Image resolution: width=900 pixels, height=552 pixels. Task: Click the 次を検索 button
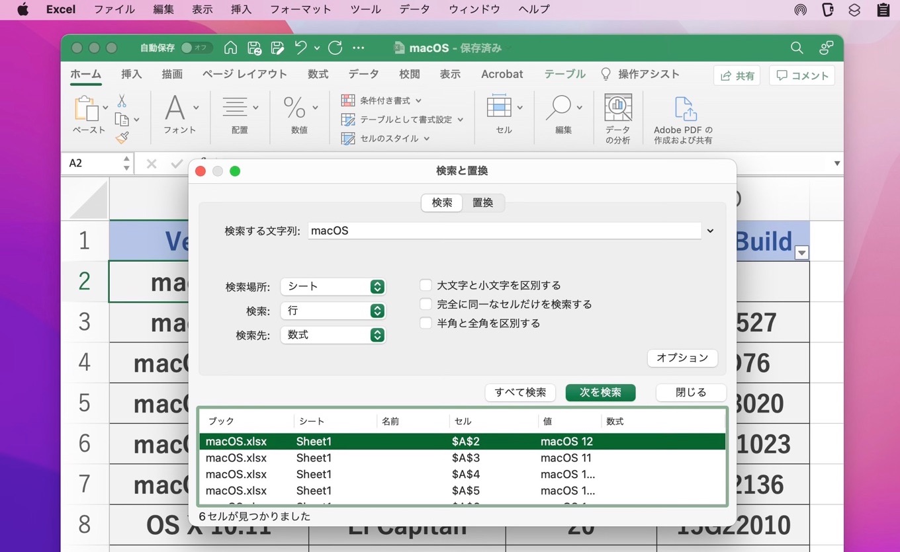coord(600,393)
